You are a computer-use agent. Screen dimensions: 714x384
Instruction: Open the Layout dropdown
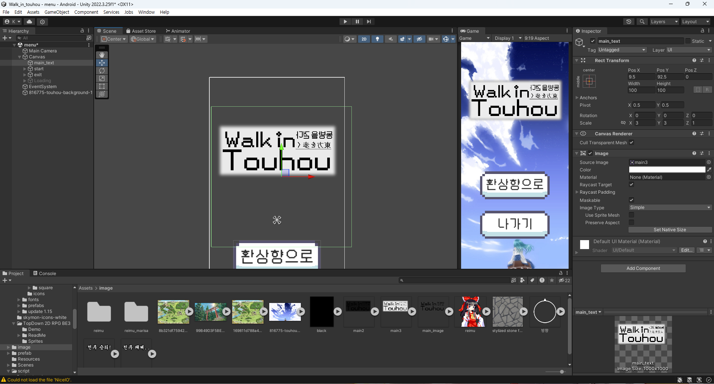[695, 22]
